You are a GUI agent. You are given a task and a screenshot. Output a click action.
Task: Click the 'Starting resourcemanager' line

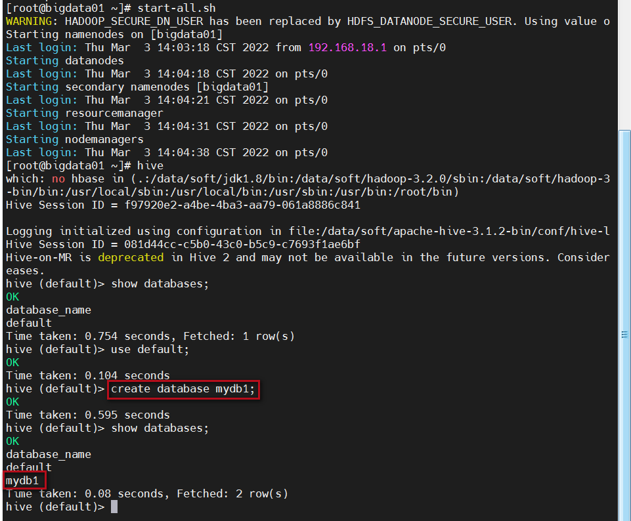pyautogui.click(x=85, y=113)
